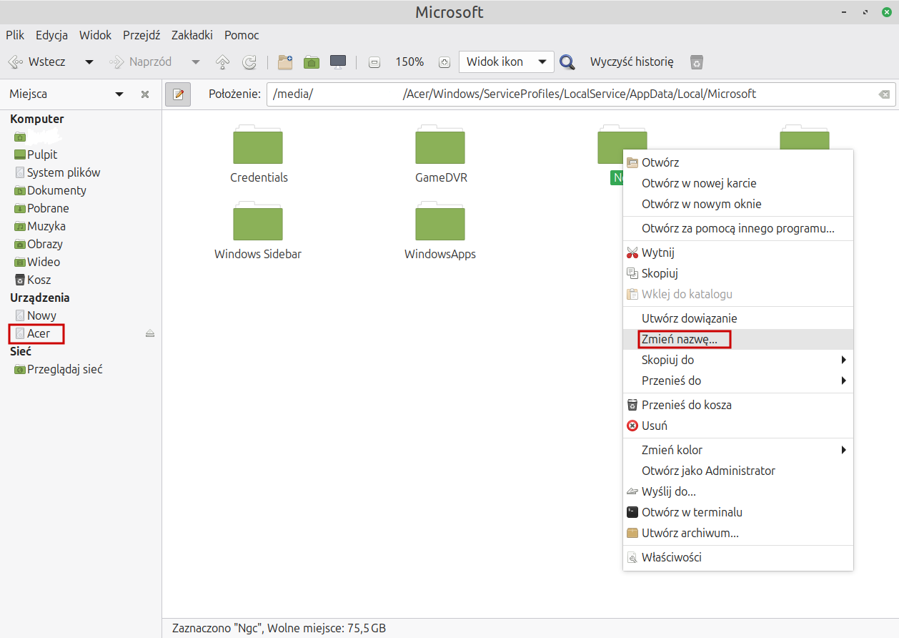The height and width of the screenshot is (638, 899).
Task: Open the Computer location toolbar icon
Action: coord(338,62)
